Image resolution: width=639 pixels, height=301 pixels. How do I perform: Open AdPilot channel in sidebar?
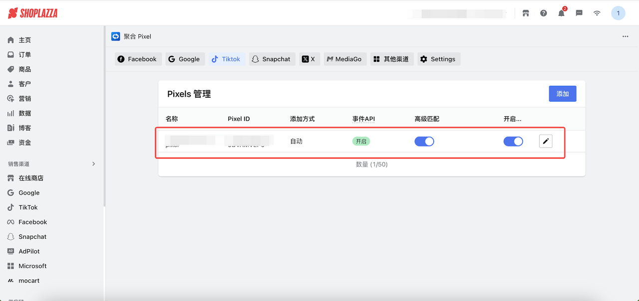coord(29,251)
